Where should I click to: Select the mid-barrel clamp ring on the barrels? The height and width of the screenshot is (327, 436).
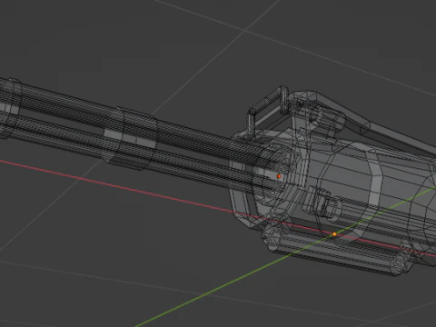coord(130,138)
